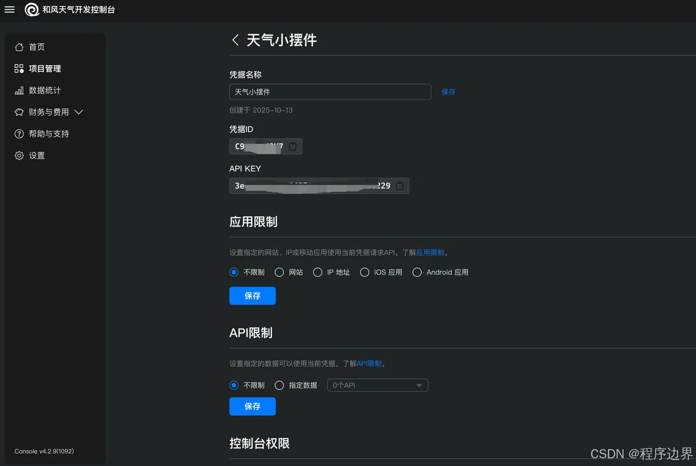Copy the API KEY with its copy icon
The width and height of the screenshot is (696, 466).
tap(400, 185)
